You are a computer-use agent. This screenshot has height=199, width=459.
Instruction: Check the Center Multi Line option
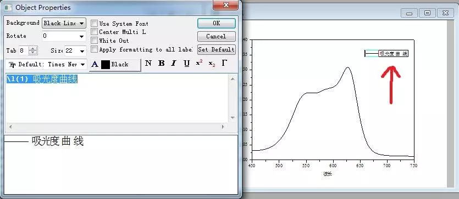click(94, 31)
